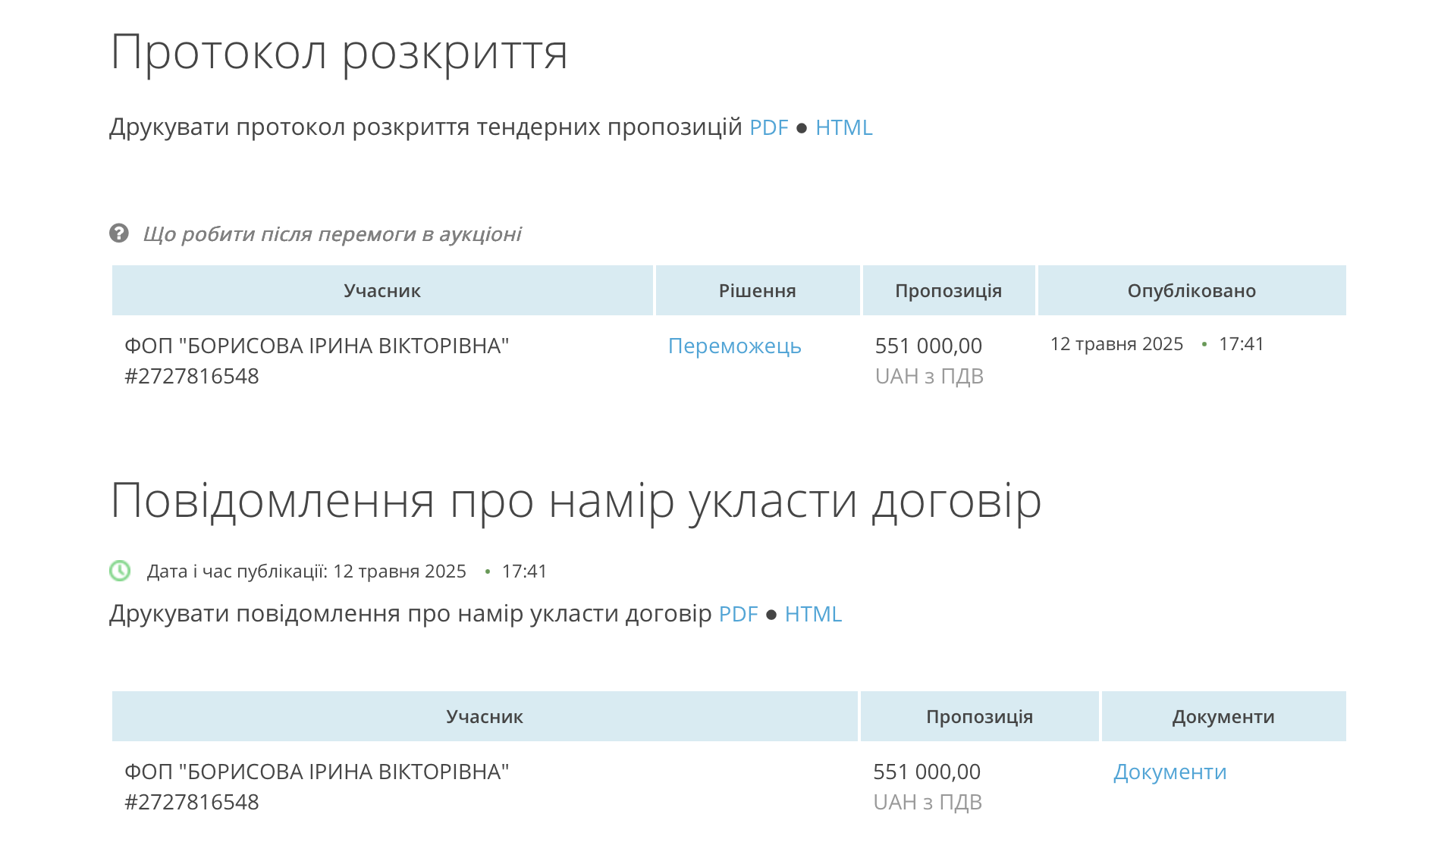The height and width of the screenshot is (861, 1438).
Task: Click 'Пропозиція' header in the first table
Action: 948,291
